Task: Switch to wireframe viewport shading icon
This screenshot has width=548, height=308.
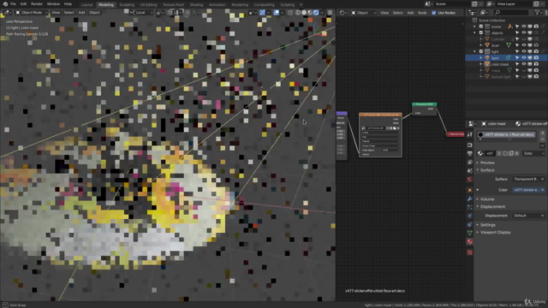Action: click(x=298, y=13)
